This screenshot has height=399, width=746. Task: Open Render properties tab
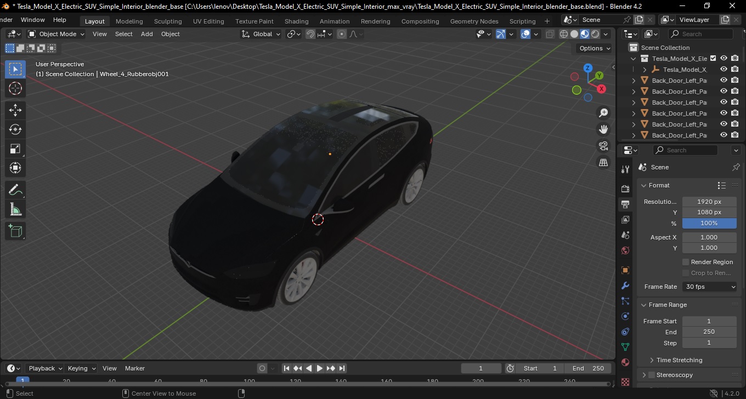pos(625,189)
